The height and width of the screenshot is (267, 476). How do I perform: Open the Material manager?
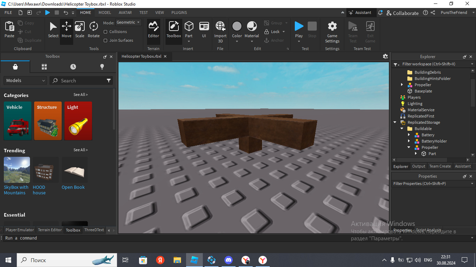pyautogui.click(x=252, y=31)
